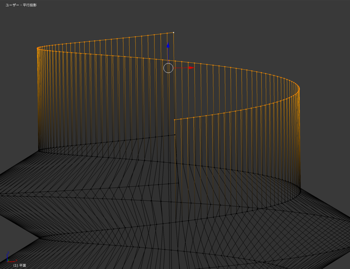Click the red X-axis gizmo arrow
The height and width of the screenshot is (269, 350).
pyautogui.click(x=191, y=68)
